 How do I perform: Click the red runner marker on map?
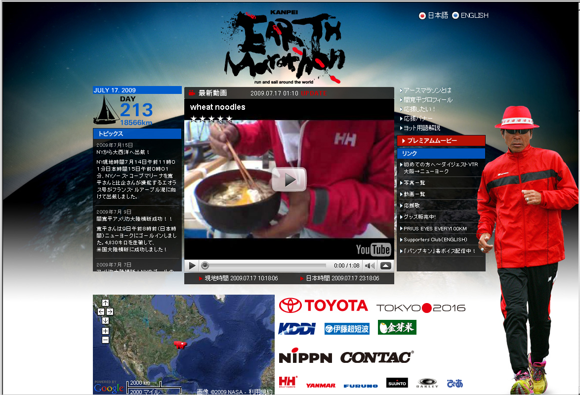click(180, 345)
